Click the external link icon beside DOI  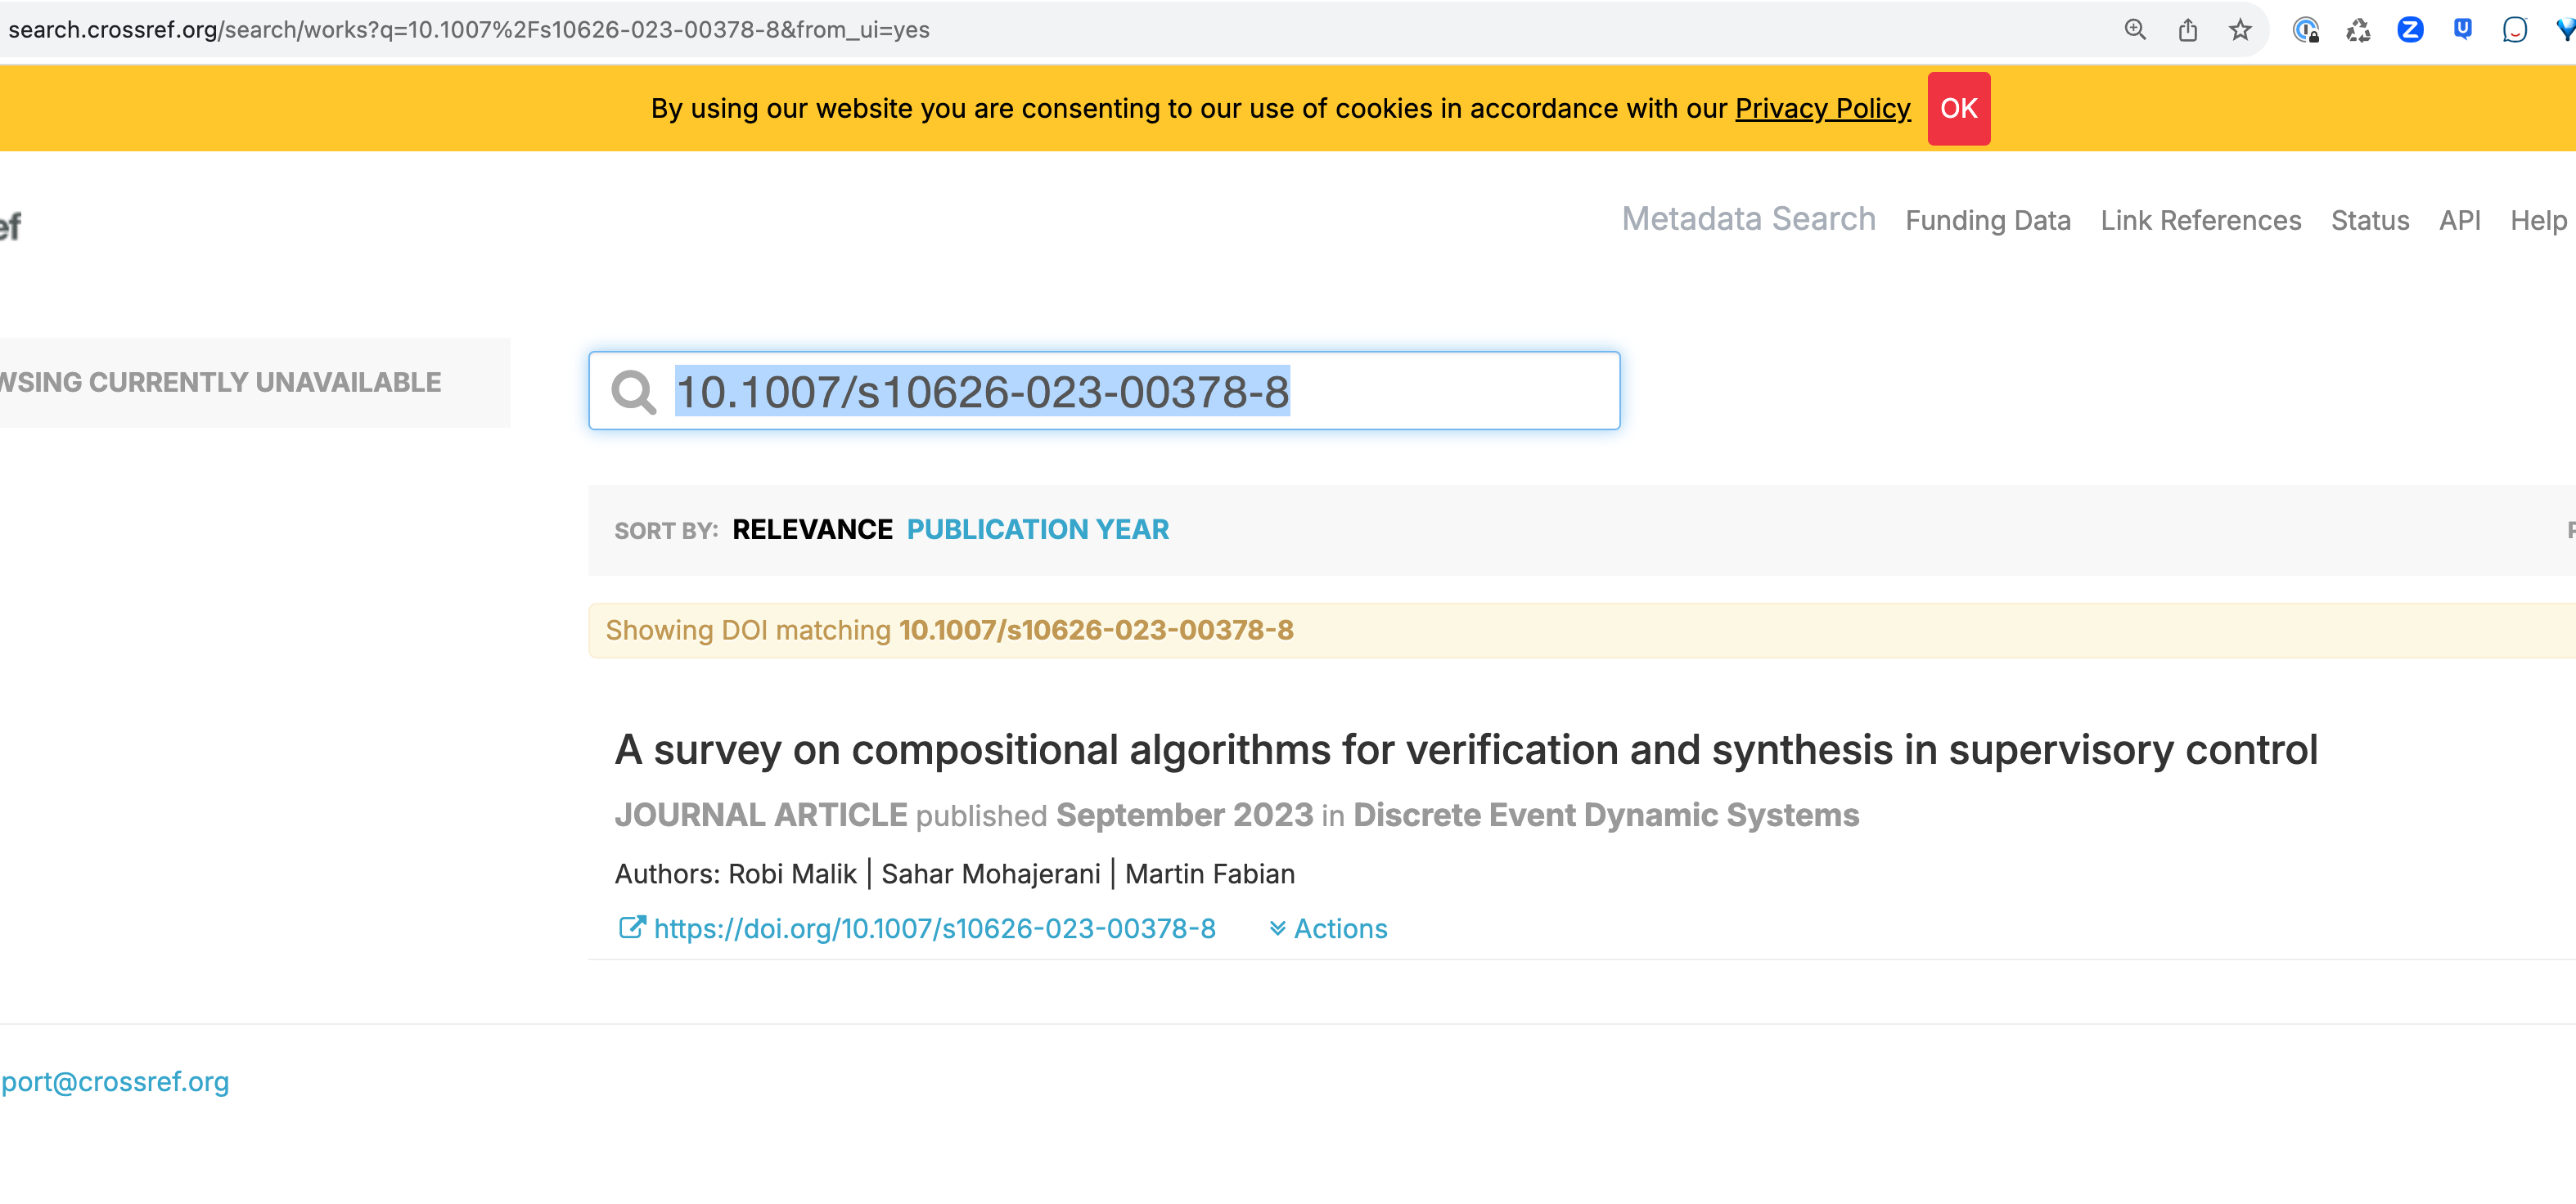point(632,928)
